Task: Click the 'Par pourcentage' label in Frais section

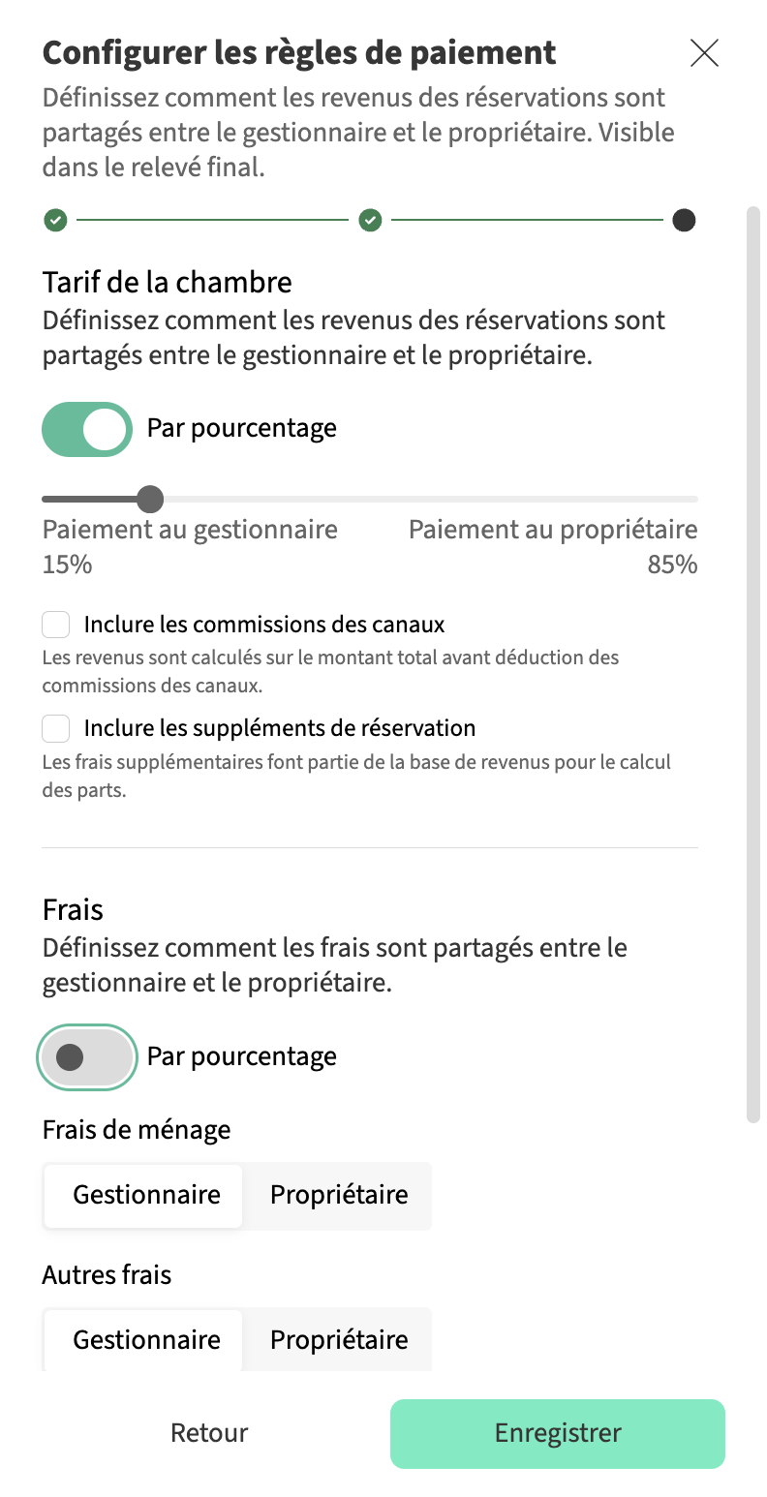Action: click(x=242, y=1056)
